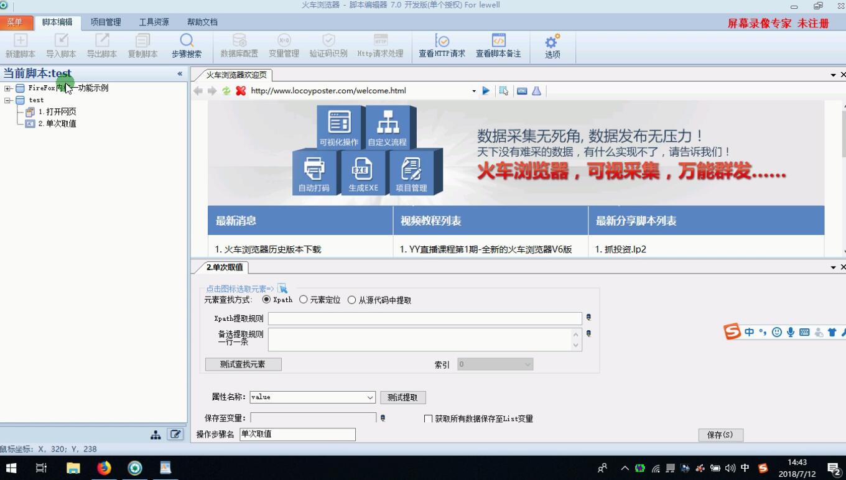Click 查看HTTP请求 view HTTP requests
The width and height of the screenshot is (846, 480).
point(442,47)
